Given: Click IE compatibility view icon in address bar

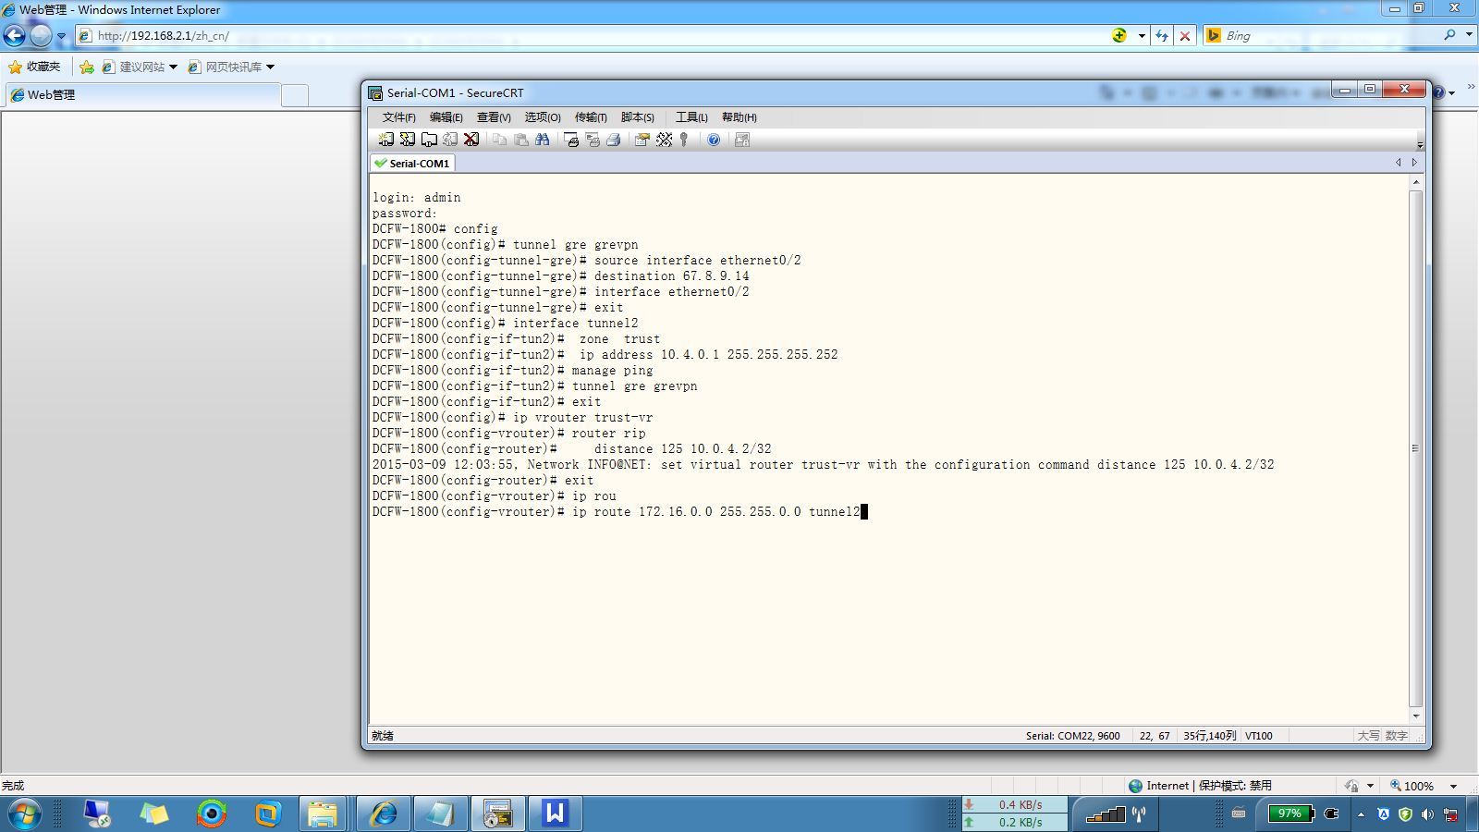Looking at the screenshot, I should click(x=1119, y=35).
